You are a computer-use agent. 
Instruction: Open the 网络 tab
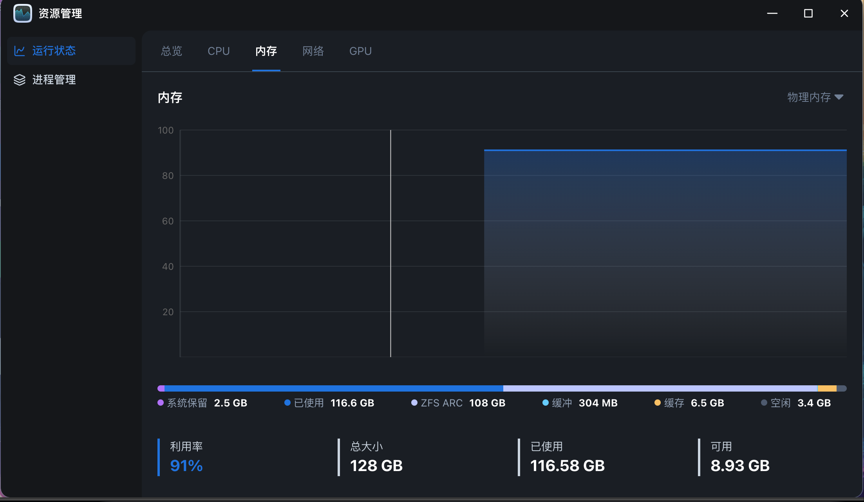(x=313, y=51)
